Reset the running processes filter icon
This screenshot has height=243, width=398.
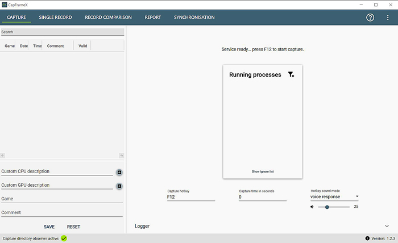pos(291,74)
